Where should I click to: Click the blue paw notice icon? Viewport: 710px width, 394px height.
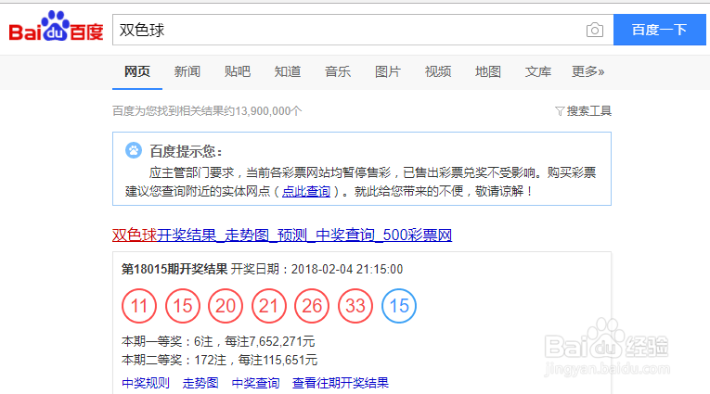coord(134,150)
